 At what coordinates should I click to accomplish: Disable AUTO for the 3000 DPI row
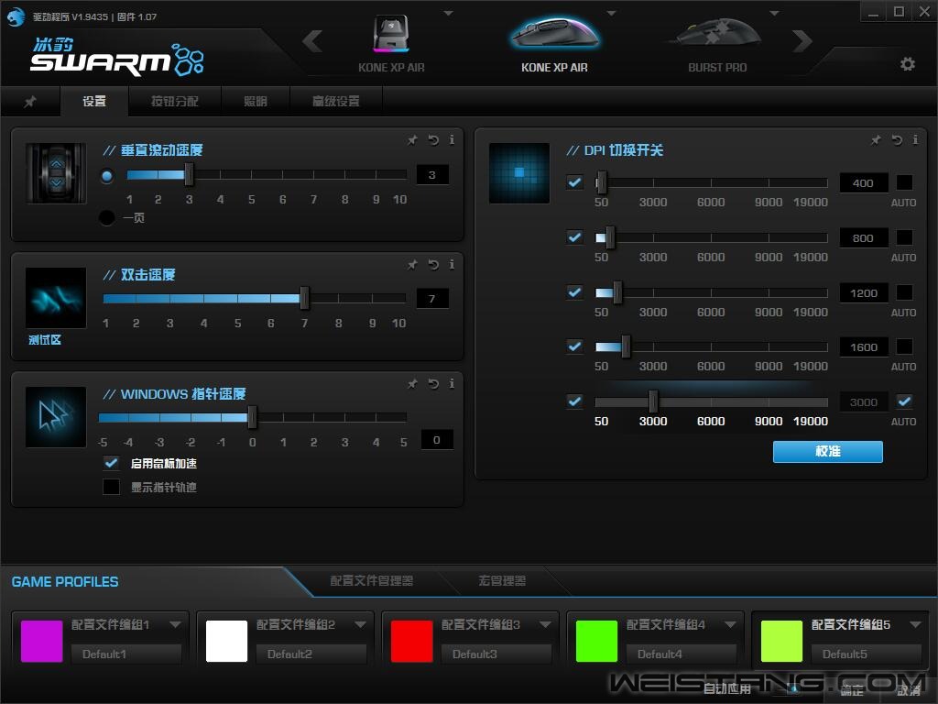point(904,401)
